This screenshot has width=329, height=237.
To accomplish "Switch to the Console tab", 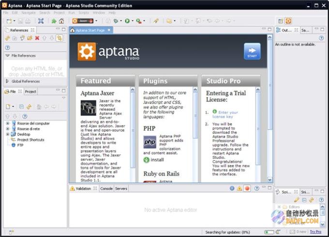I will click(106, 189).
